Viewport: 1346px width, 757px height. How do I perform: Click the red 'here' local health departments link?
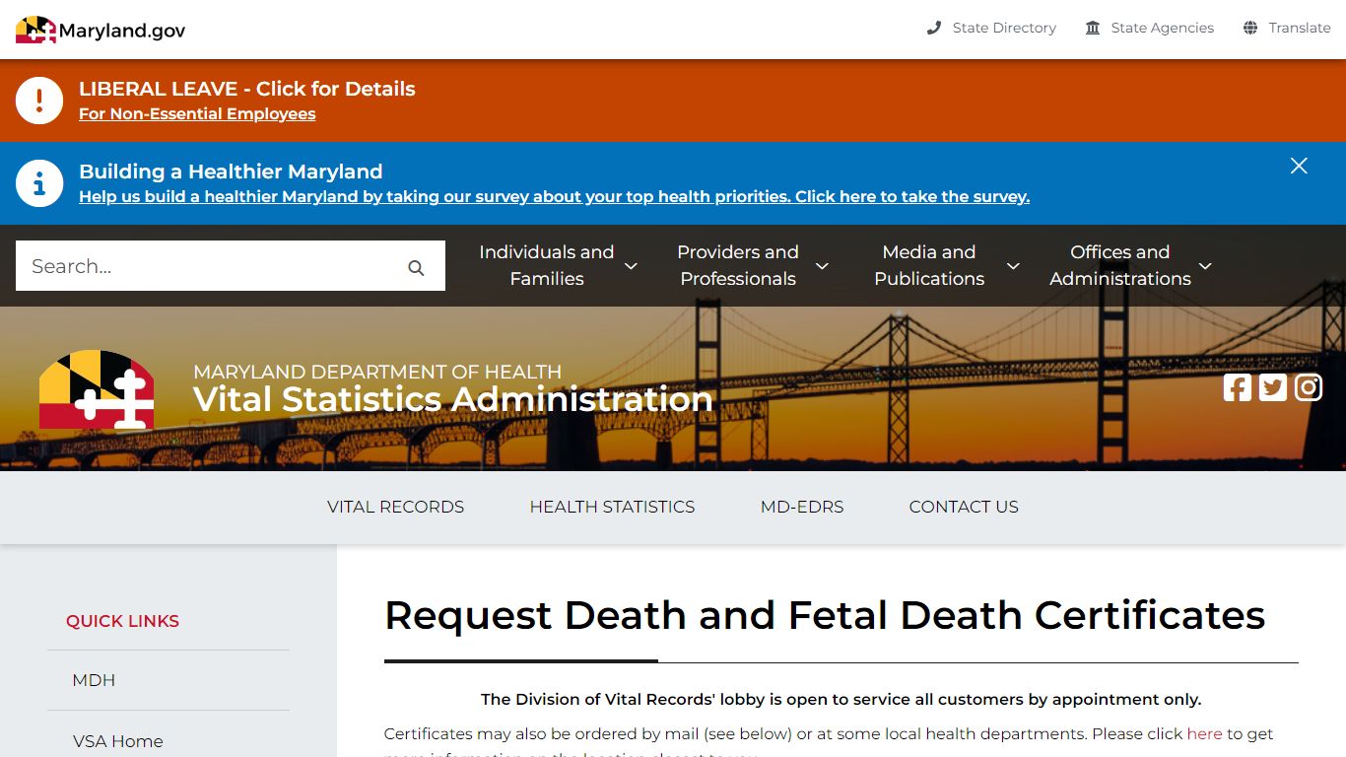[1204, 733]
